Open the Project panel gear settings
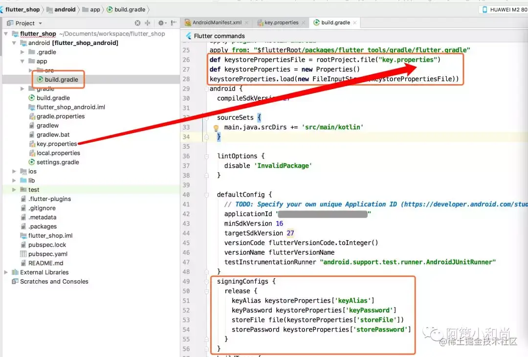The height and width of the screenshot is (357, 528). click(x=162, y=23)
